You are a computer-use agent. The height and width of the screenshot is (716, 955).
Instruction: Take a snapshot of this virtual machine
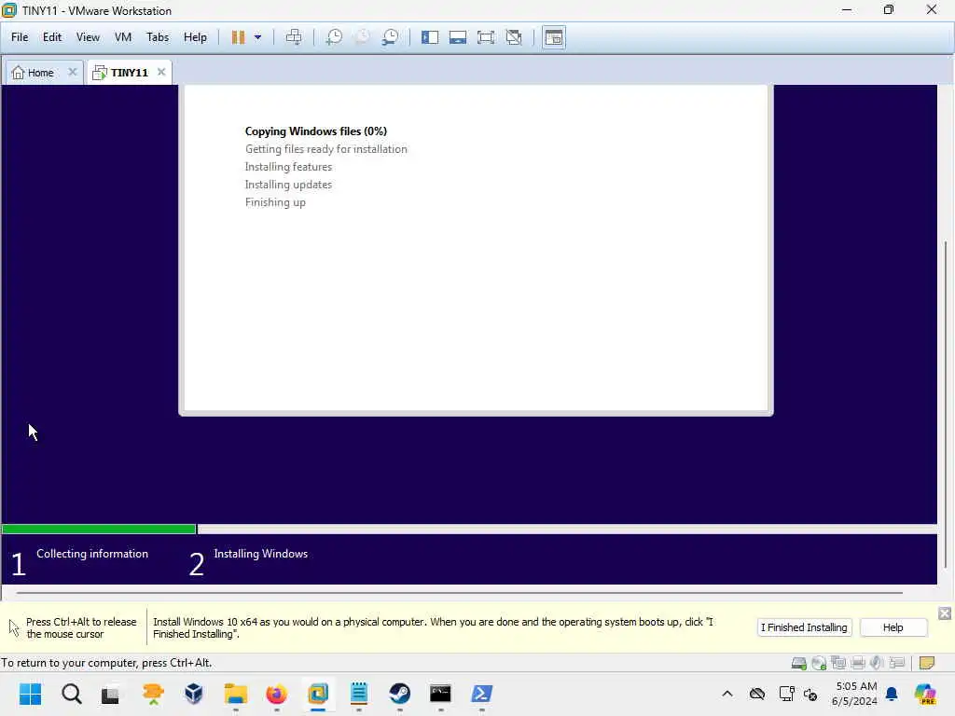[x=334, y=37]
